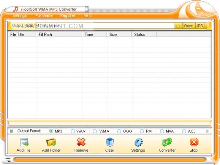220x165 pixels.
Task: Click the Fill Path column header
Action: (59, 35)
